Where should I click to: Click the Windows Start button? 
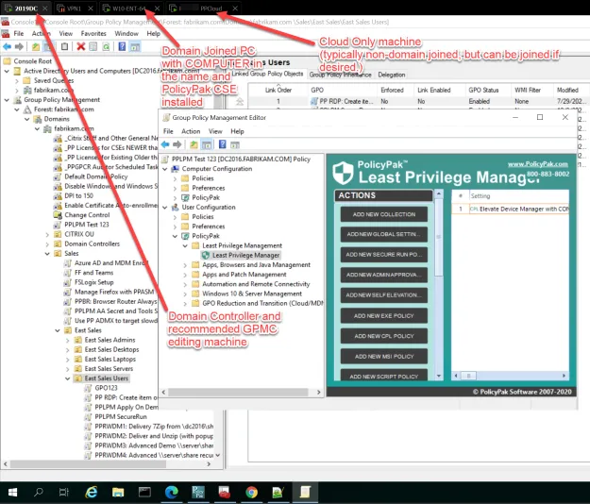(12, 492)
